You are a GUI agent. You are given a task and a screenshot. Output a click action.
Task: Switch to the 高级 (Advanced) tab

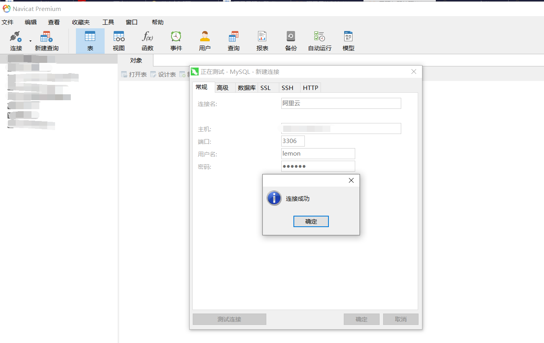(223, 88)
